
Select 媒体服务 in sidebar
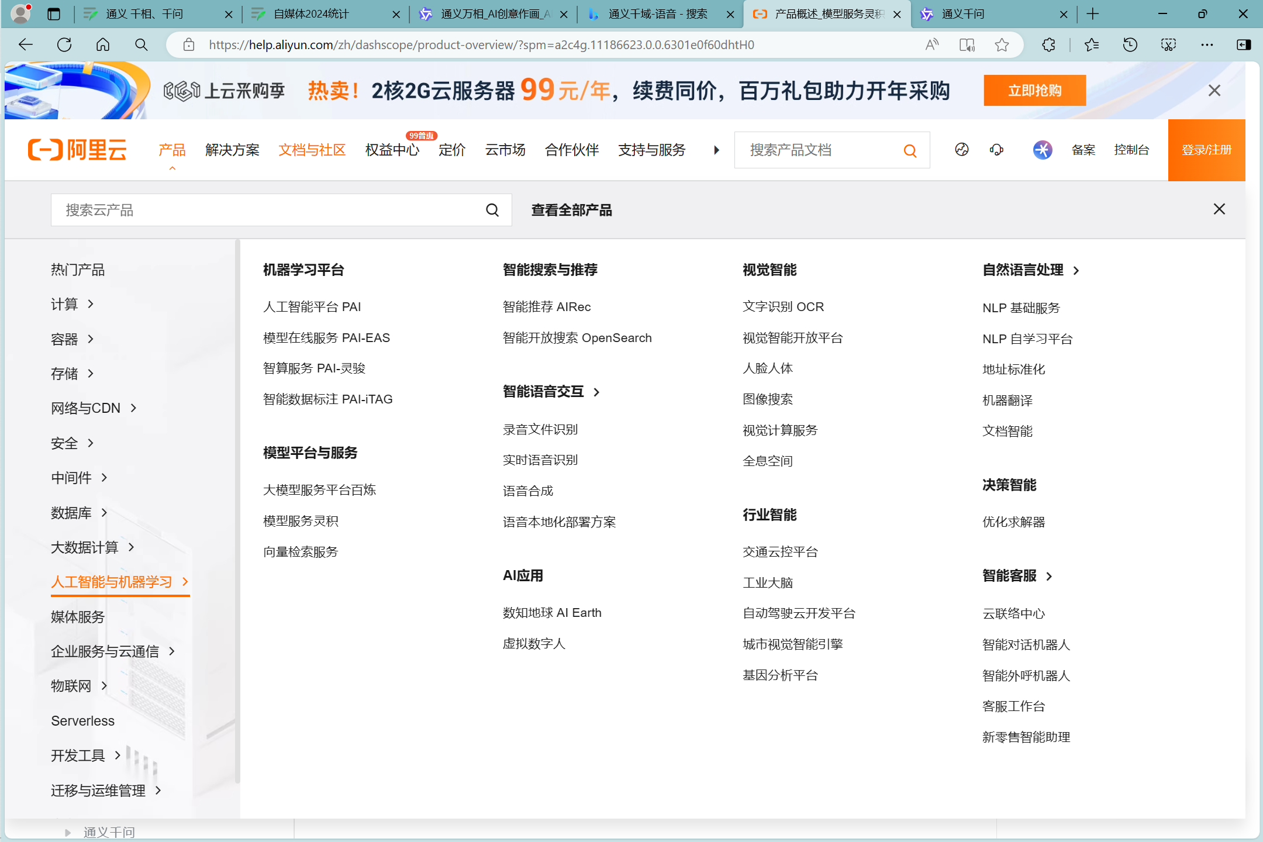coord(77,617)
